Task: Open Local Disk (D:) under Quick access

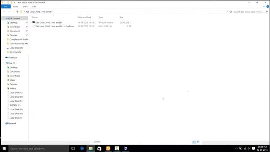Action: tap(16, 48)
